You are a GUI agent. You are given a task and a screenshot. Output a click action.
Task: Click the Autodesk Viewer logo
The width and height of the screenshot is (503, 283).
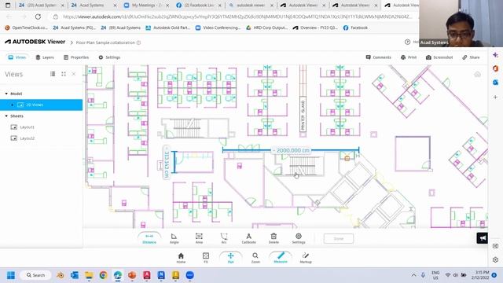click(35, 42)
